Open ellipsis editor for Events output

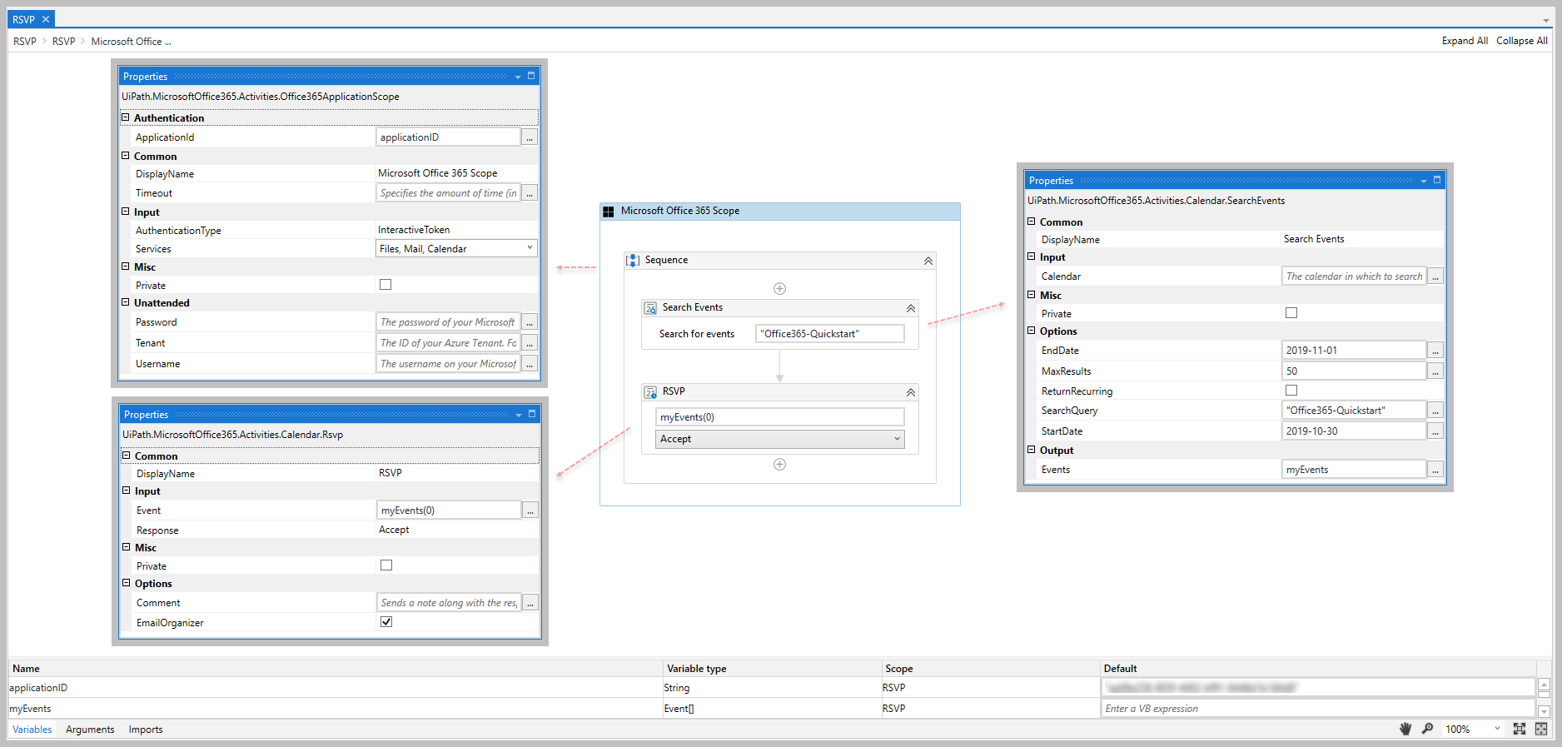tap(1435, 470)
